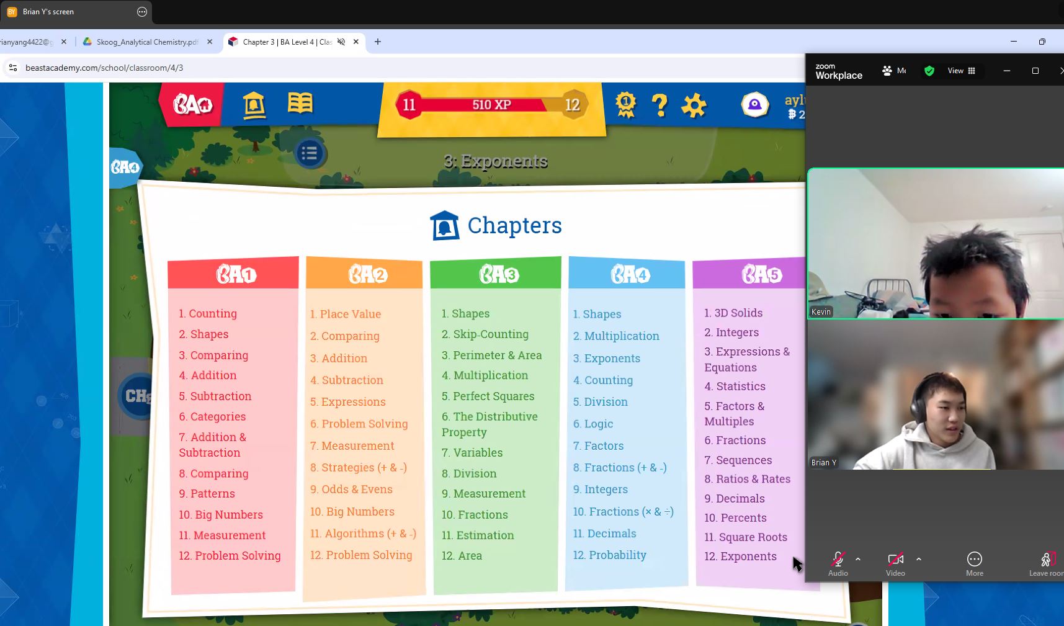1064x626 pixels.
Task: Open the settings gear icon in header
Action: [x=694, y=105]
